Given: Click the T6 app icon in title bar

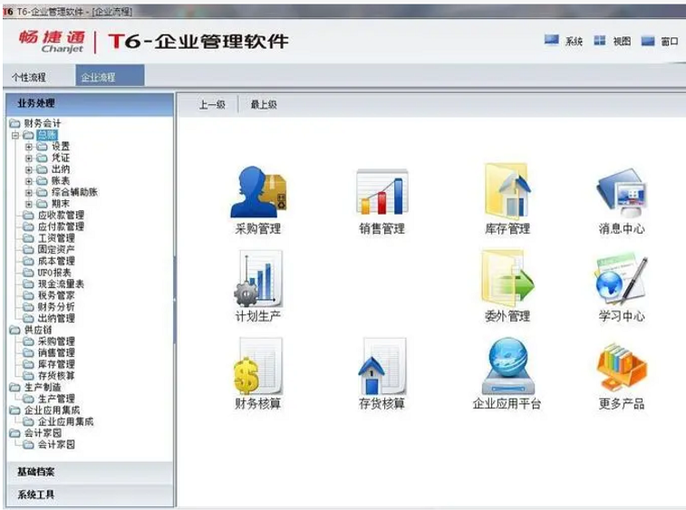Looking at the screenshot, I should pos(8,12).
